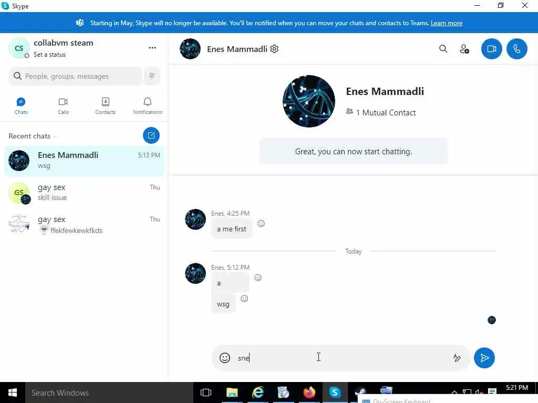Launch Internet Explorer from the taskbar
The image size is (538, 403).
(257, 393)
